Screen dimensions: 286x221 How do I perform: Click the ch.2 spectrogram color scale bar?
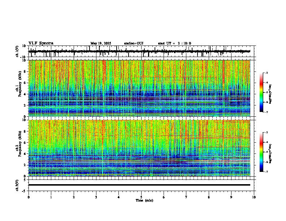click(x=261, y=152)
